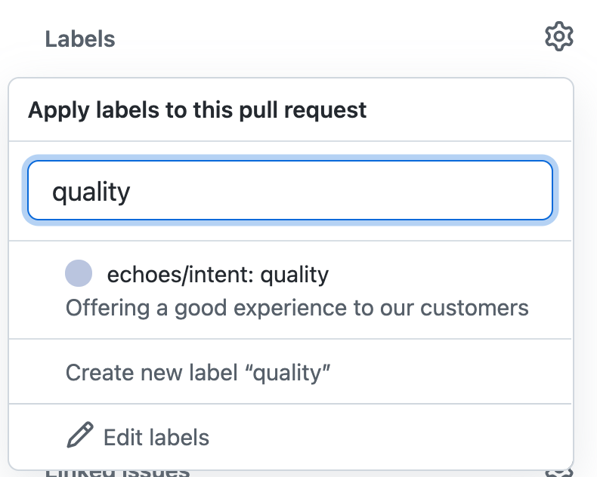Click the word labels after the pencil icon
Viewport: 597px width, 477px height.
[178, 437]
